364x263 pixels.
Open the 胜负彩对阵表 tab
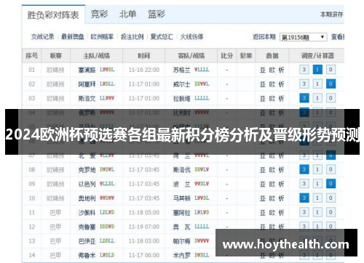tap(53, 15)
